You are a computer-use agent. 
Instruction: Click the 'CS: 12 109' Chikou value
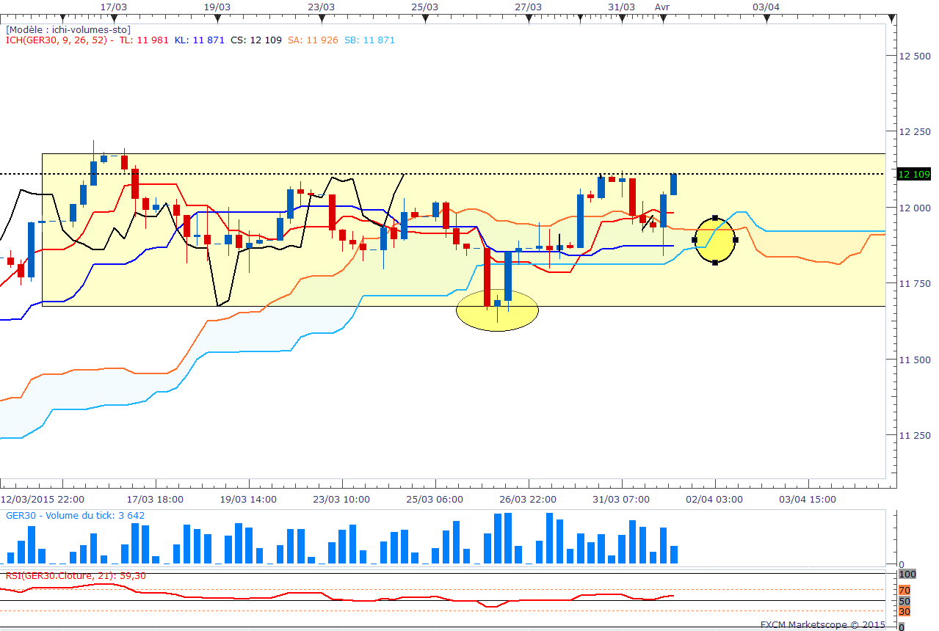256,40
